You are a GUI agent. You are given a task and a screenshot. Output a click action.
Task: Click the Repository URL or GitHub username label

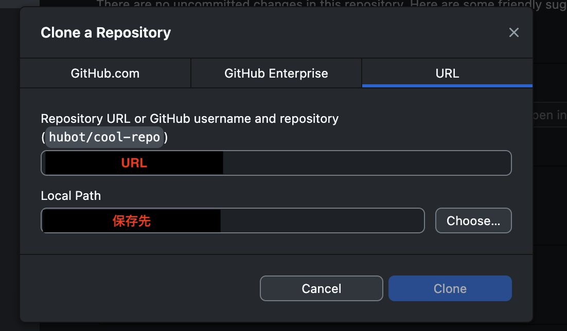pyautogui.click(x=189, y=119)
